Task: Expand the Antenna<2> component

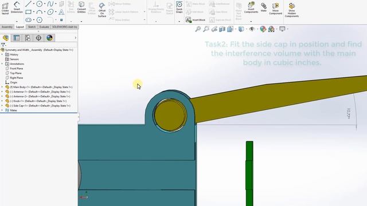Action: pyautogui.click(x=2, y=97)
